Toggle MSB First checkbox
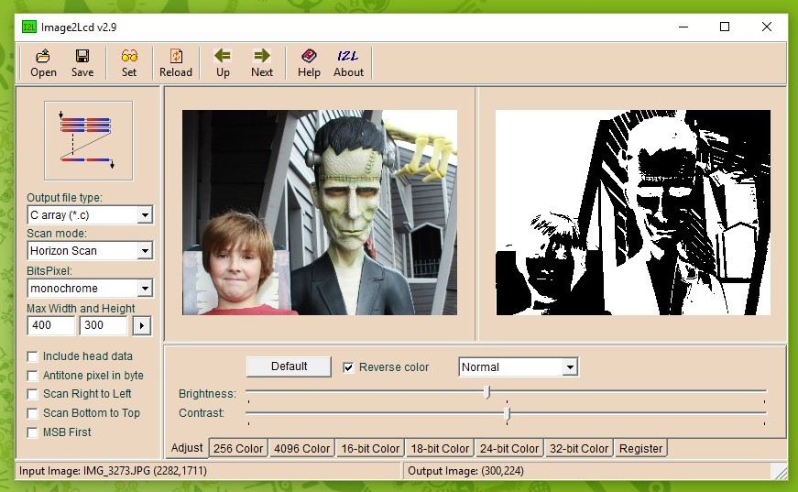The width and height of the screenshot is (798, 492). (32, 432)
